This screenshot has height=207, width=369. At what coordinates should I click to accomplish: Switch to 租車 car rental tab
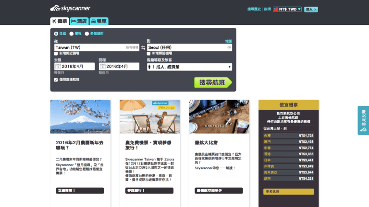coord(99,21)
